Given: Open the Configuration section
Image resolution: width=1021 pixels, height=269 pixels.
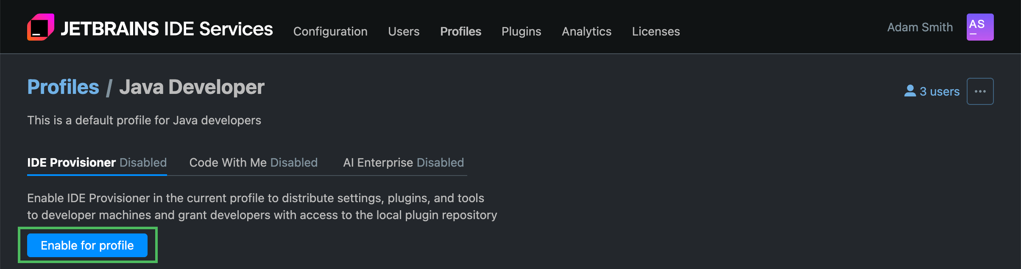Looking at the screenshot, I should point(330,31).
